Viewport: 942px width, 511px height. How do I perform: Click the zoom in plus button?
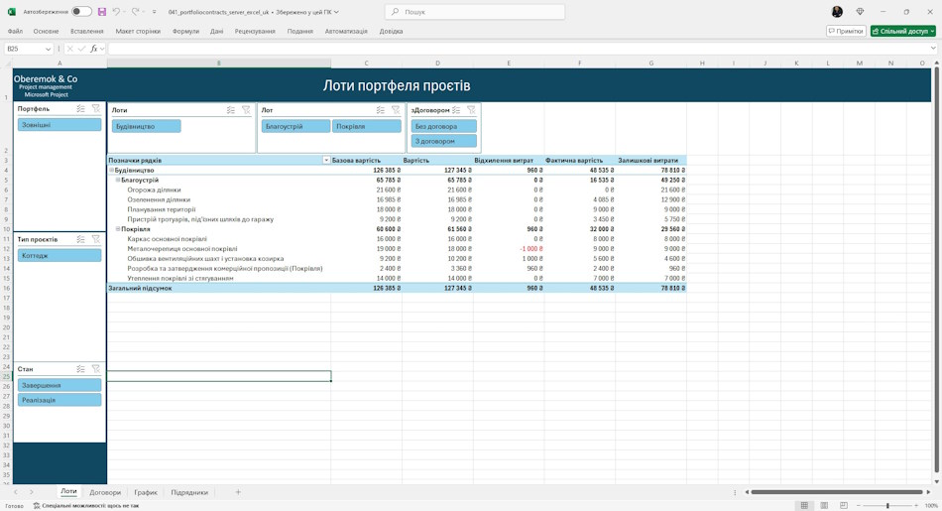point(916,506)
